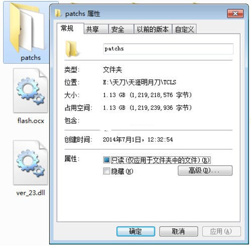This screenshot has height=246, width=251.
Task: Select the patchs folder icon
Action: [x=27, y=28]
